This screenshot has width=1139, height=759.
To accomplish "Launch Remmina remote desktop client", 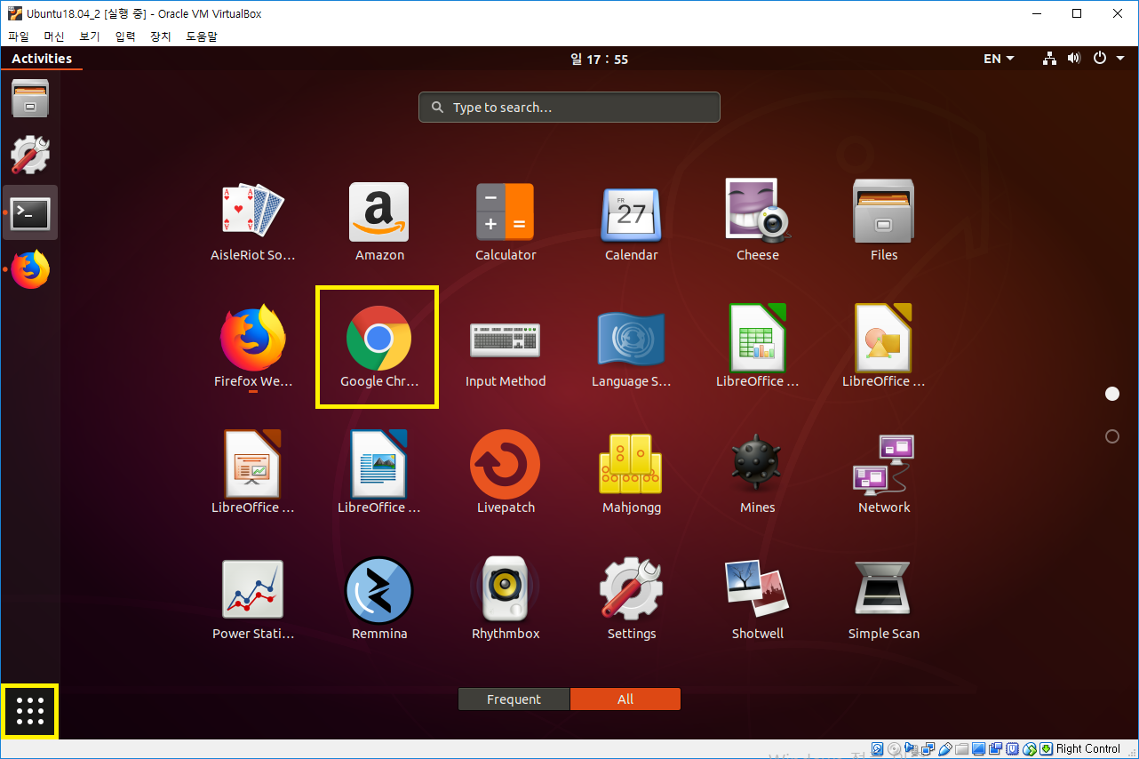I will (379, 601).
